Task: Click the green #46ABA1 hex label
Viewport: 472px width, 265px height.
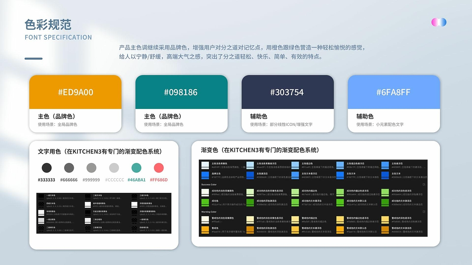Action: (x=137, y=180)
